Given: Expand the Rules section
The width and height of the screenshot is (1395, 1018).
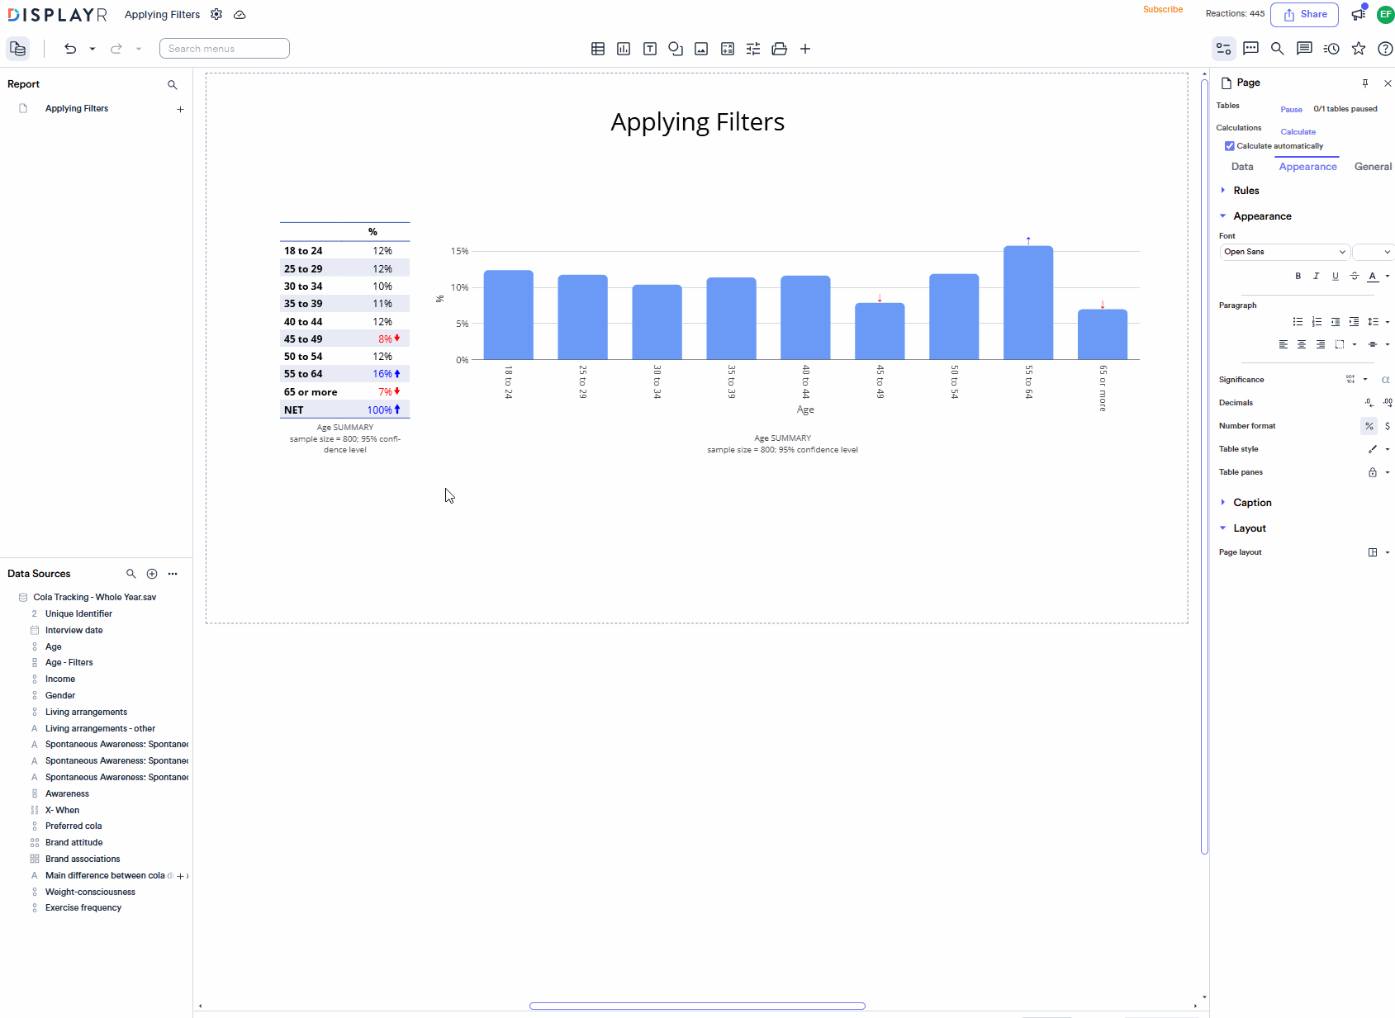Looking at the screenshot, I should point(1246,191).
